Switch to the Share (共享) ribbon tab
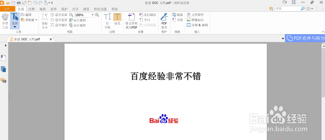 point(75,9)
